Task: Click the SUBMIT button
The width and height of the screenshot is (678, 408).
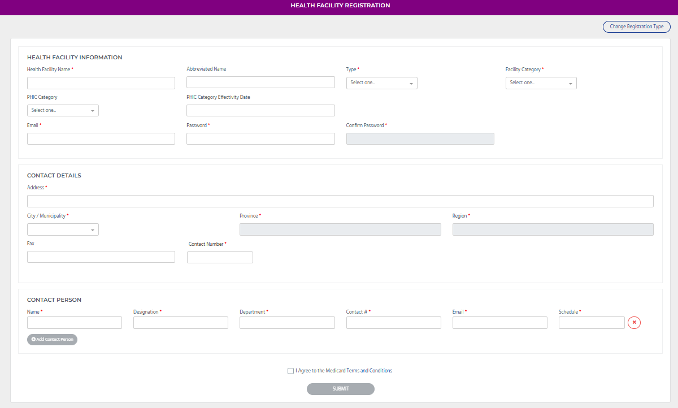Action: [x=341, y=389]
